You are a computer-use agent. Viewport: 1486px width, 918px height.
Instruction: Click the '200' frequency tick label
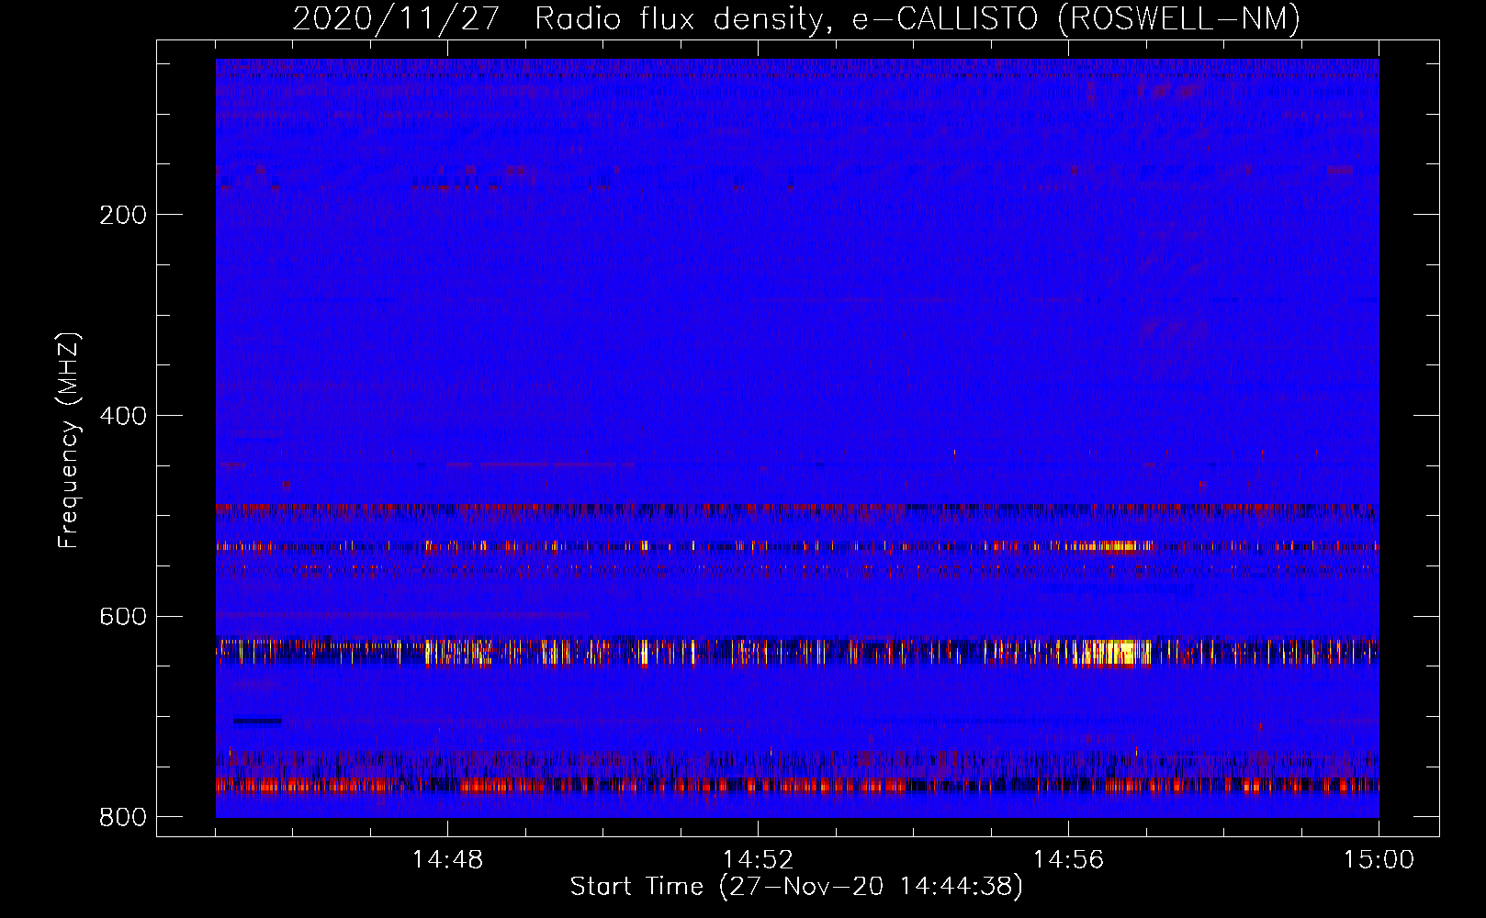(123, 215)
